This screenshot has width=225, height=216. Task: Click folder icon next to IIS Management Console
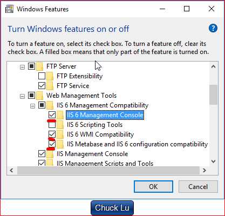[50, 154]
